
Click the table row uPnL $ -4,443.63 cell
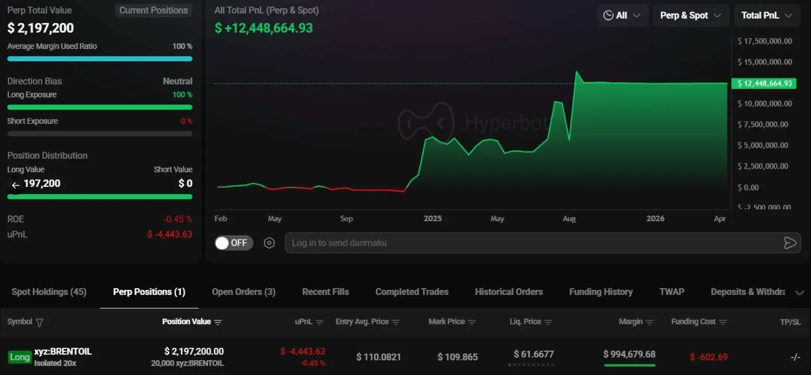click(303, 352)
